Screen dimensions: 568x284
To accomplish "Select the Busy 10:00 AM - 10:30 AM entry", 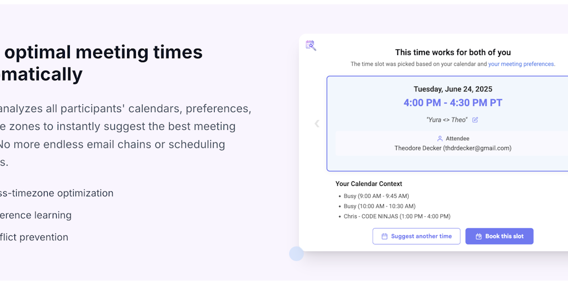I will (x=379, y=206).
